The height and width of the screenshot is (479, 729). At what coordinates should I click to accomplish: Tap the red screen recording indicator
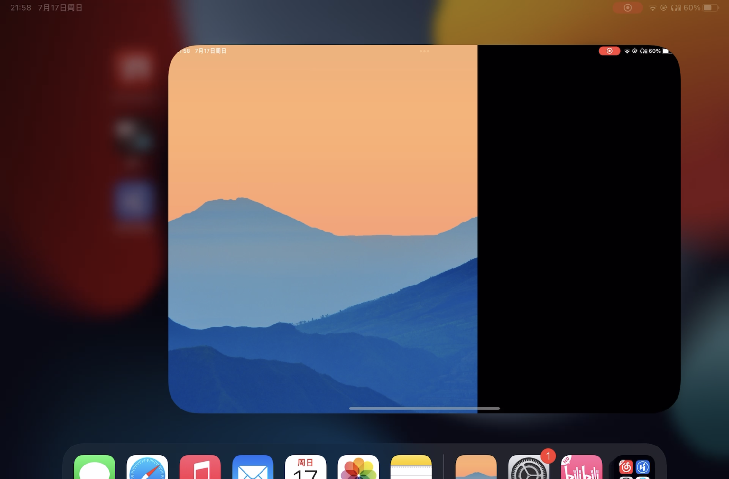click(627, 8)
